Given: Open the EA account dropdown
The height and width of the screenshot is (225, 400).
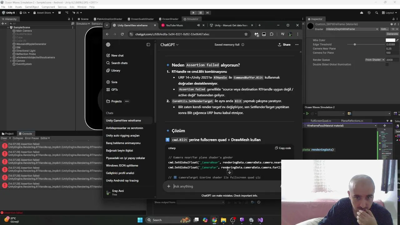Looking at the screenshot, I should [24, 13].
